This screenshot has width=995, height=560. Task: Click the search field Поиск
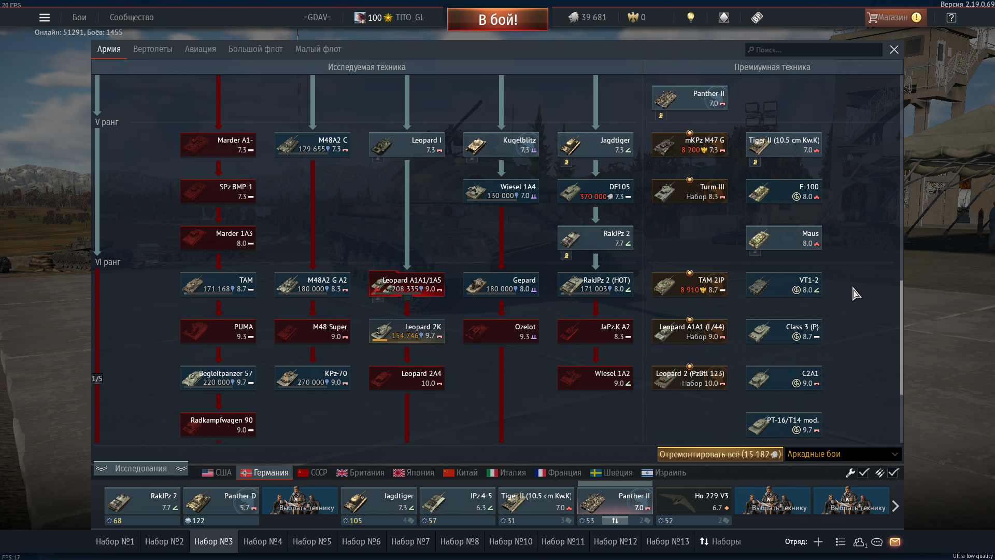(814, 50)
